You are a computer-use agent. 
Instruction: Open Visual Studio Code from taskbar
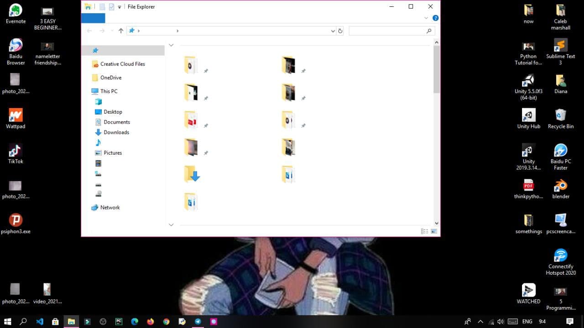click(x=40, y=321)
